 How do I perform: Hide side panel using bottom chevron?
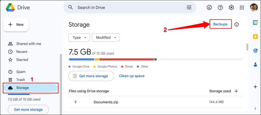click(255, 109)
